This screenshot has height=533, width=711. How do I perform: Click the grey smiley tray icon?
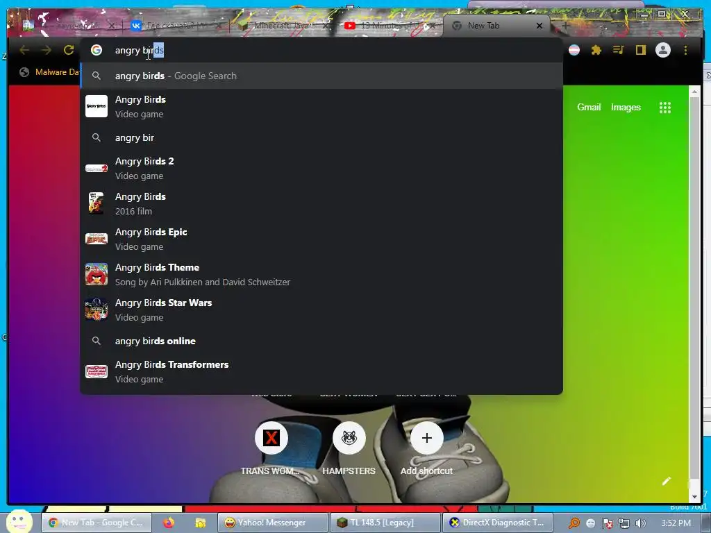pos(591,523)
